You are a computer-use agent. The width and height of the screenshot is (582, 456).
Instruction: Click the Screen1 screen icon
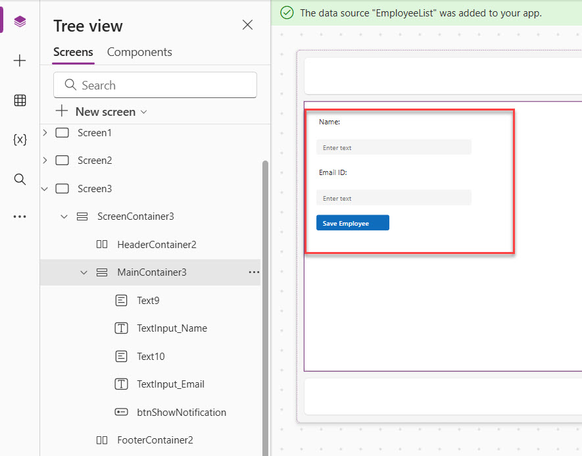coord(62,132)
